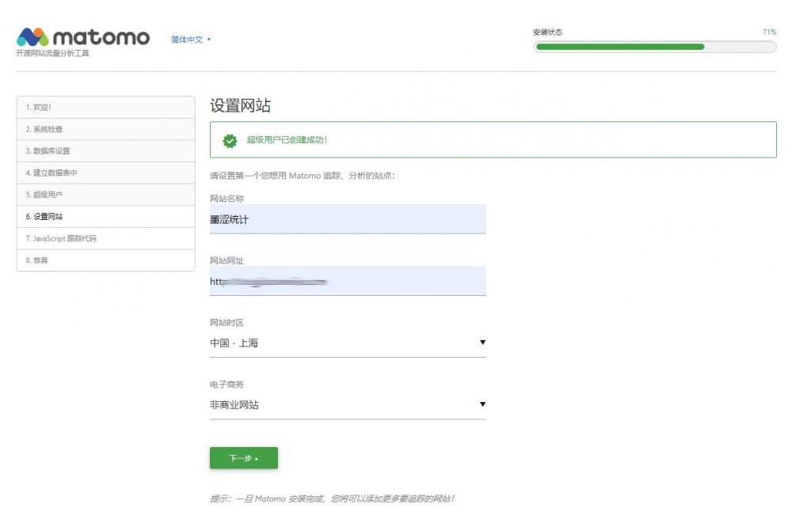
Task: Select step 2. 系统检查 in sidebar
Action: click(105, 129)
